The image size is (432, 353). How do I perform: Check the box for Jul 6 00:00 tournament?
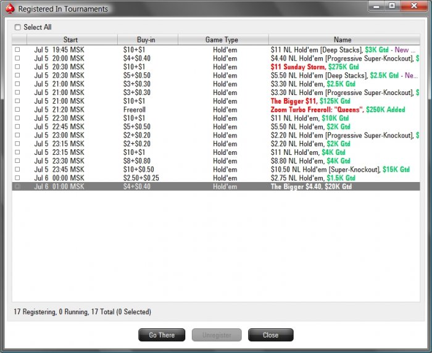(17, 178)
